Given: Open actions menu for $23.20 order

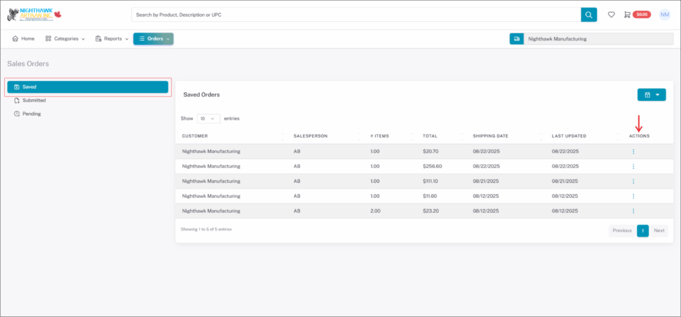Looking at the screenshot, I should tap(633, 211).
